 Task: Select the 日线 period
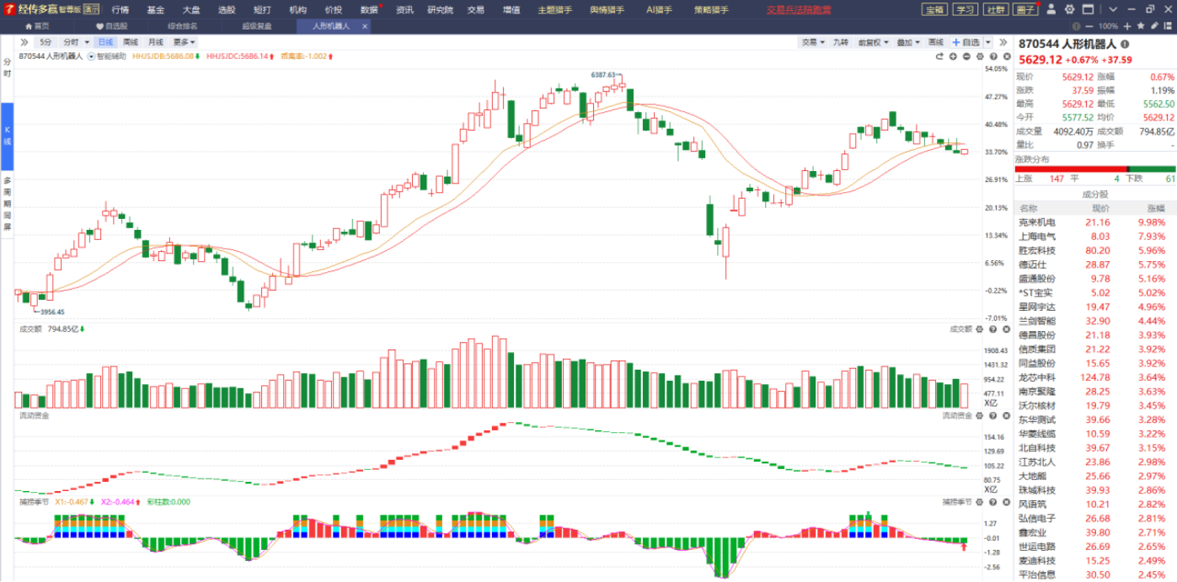click(x=104, y=42)
